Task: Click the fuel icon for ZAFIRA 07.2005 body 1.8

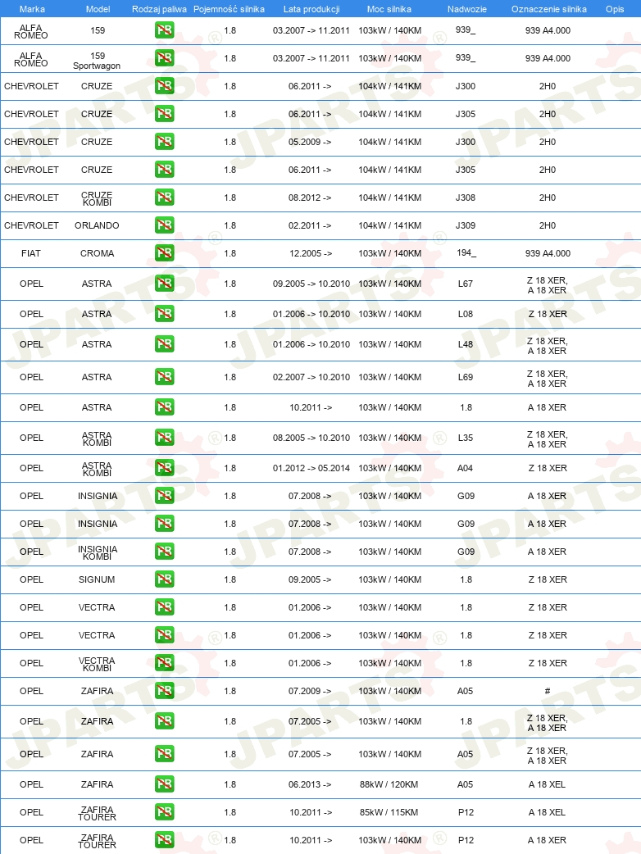Action: click(x=165, y=721)
